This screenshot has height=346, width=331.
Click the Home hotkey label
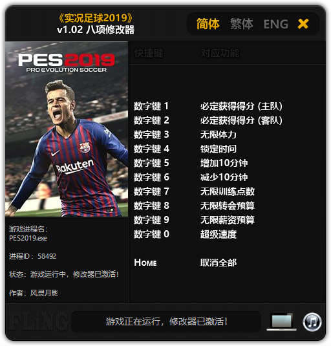(145, 263)
